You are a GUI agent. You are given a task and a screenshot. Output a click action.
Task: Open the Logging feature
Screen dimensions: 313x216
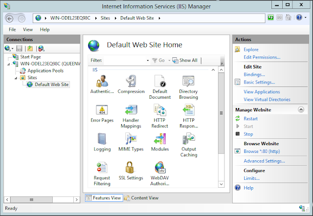[102, 142]
